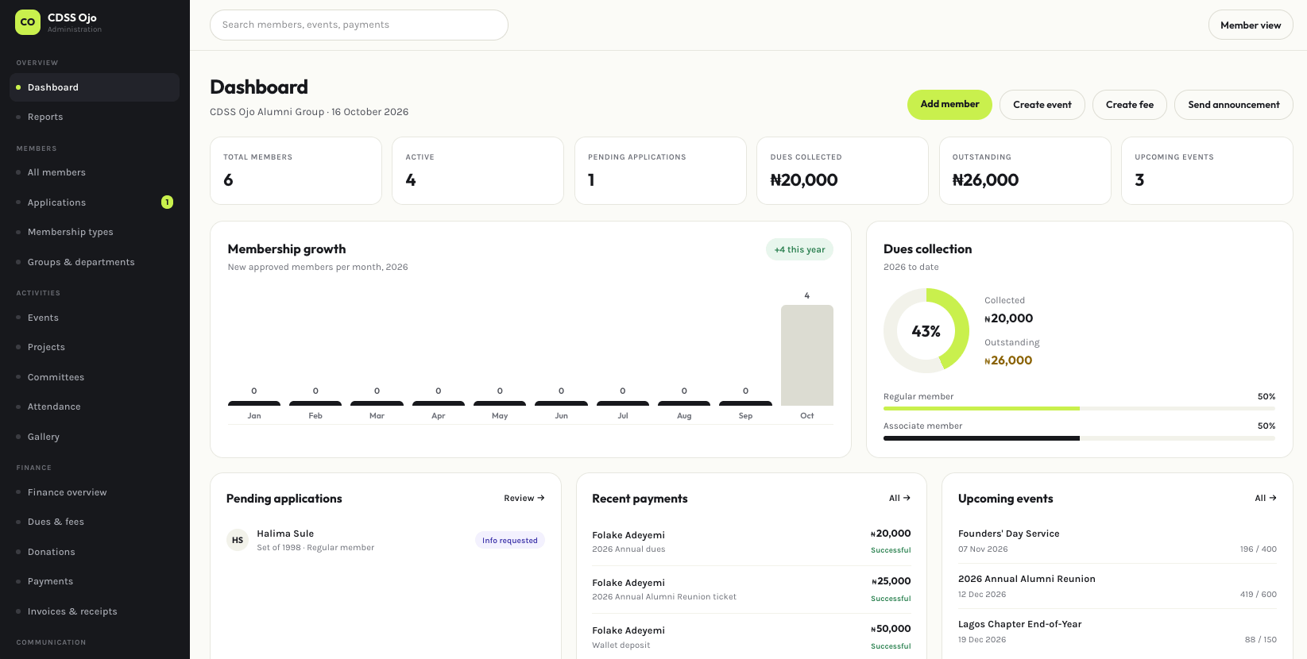
Task: Click the Info requested status tag
Action: click(x=510, y=541)
